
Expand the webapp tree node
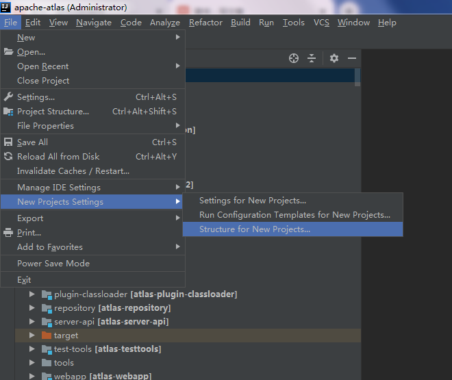pos(32,377)
